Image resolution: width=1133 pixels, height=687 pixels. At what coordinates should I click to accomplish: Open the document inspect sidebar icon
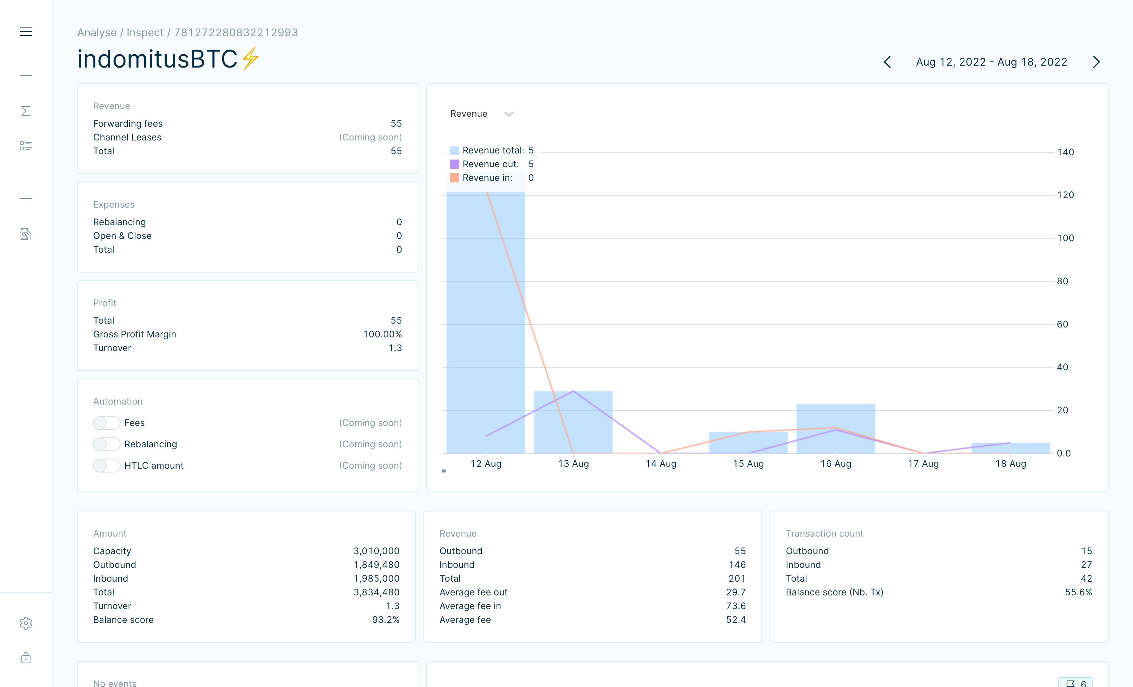point(26,234)
